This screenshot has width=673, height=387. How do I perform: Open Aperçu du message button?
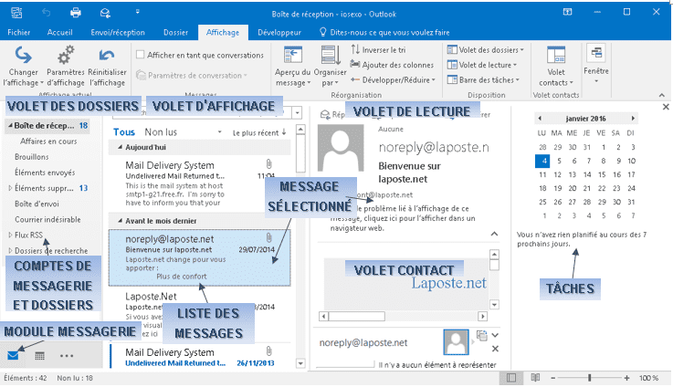[293, 67]
